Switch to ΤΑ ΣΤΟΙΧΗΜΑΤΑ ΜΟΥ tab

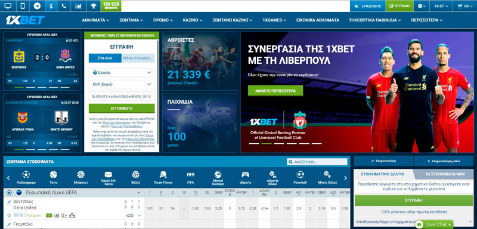point(445,174)
